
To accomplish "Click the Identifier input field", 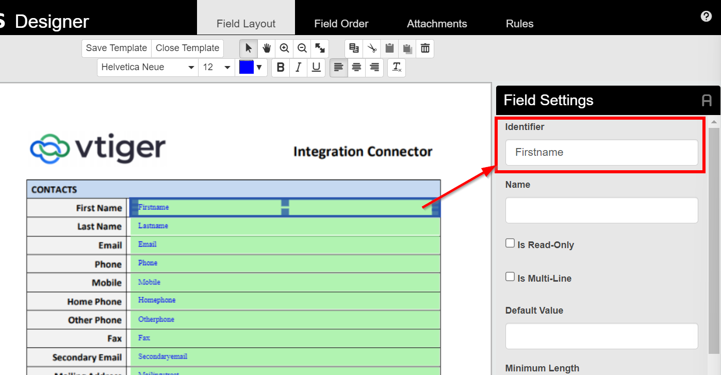I will pos(601,152).
